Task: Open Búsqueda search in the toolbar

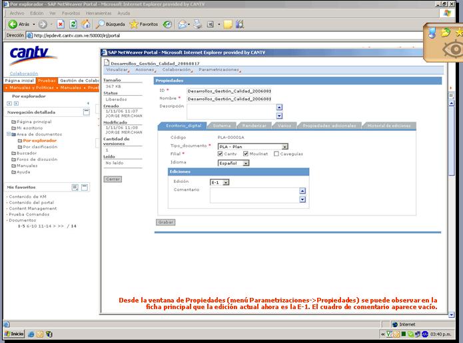Action: point(111,24)
